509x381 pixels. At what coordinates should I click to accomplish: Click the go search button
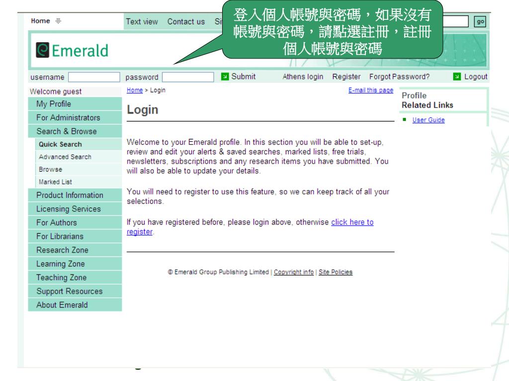(480, 22)
